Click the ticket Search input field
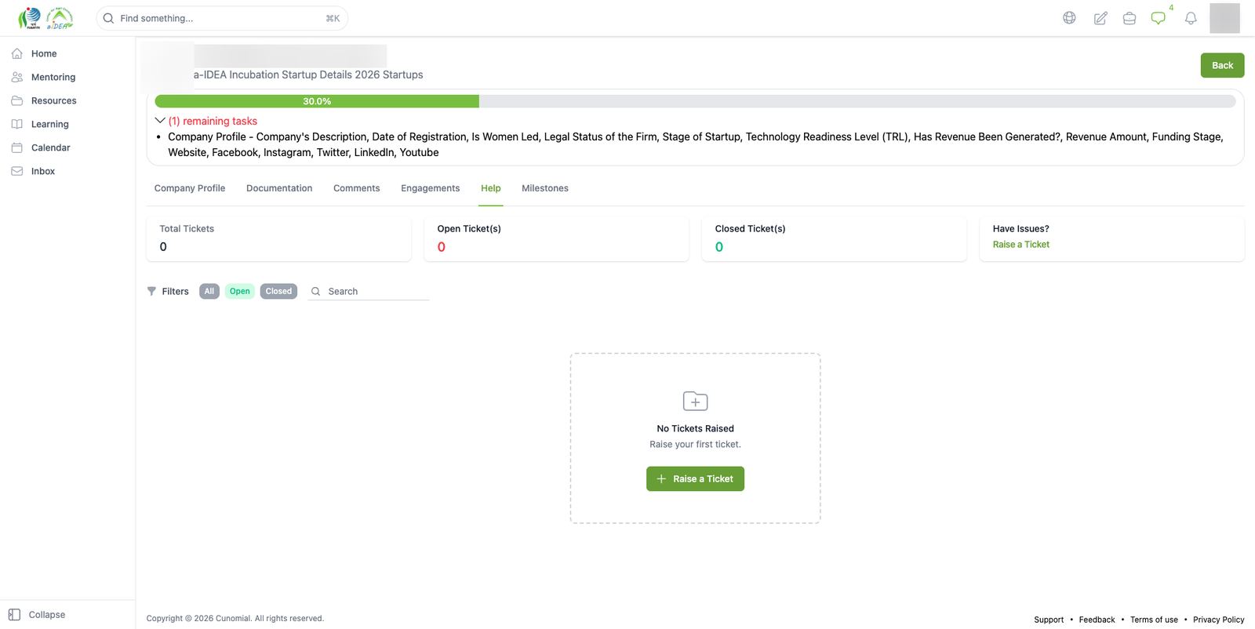This screenshot has height=629, width=1255. [x=369, y=291]
